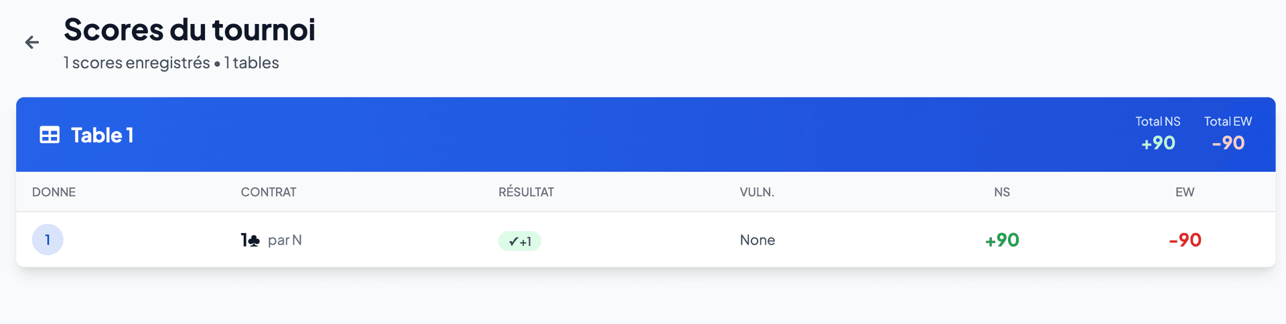Click the EW column header

click(x=1185, y=192)
